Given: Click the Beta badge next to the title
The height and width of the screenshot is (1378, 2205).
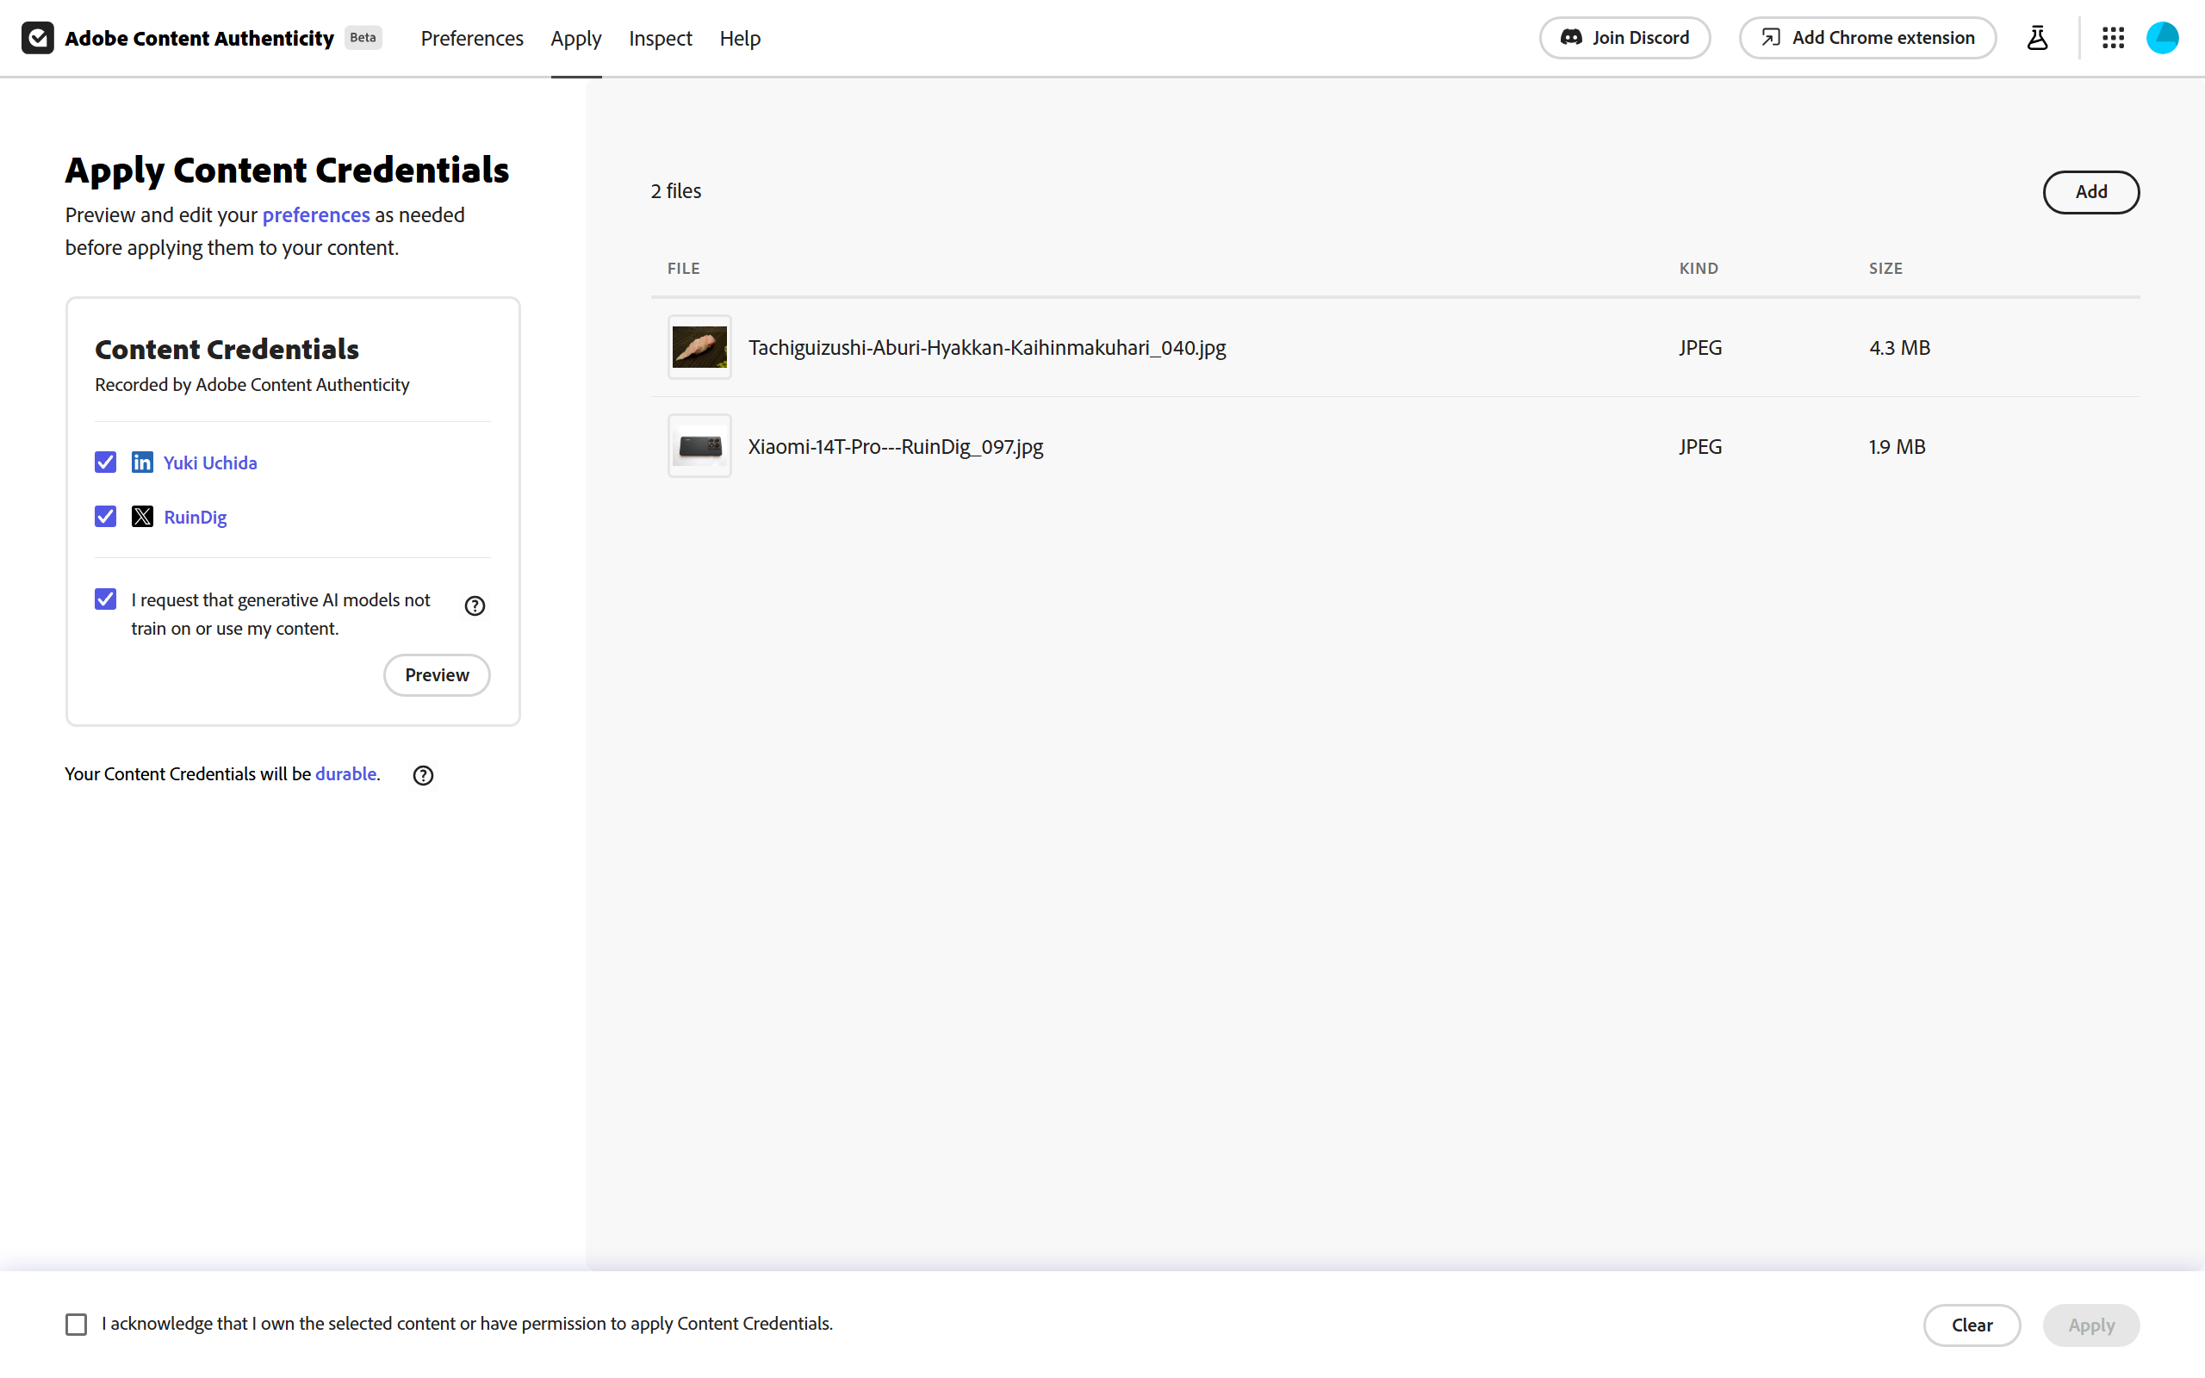Looking at the screenshot, I should (363, 37).
